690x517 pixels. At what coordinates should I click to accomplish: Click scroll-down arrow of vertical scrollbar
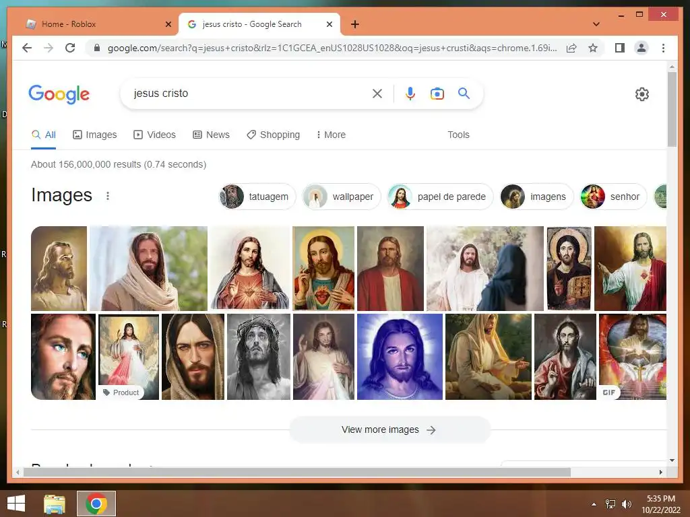coord(672,460)
